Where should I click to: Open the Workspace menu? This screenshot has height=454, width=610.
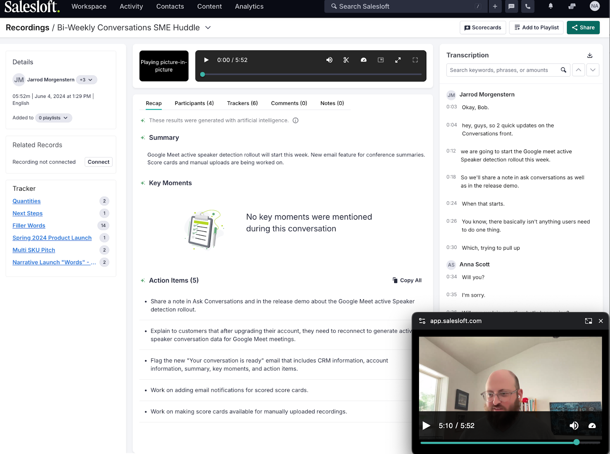89,6
